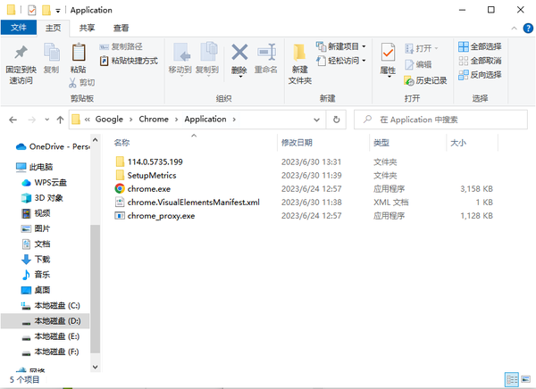Click the Up one level arrow

click(x=60, y=120)
